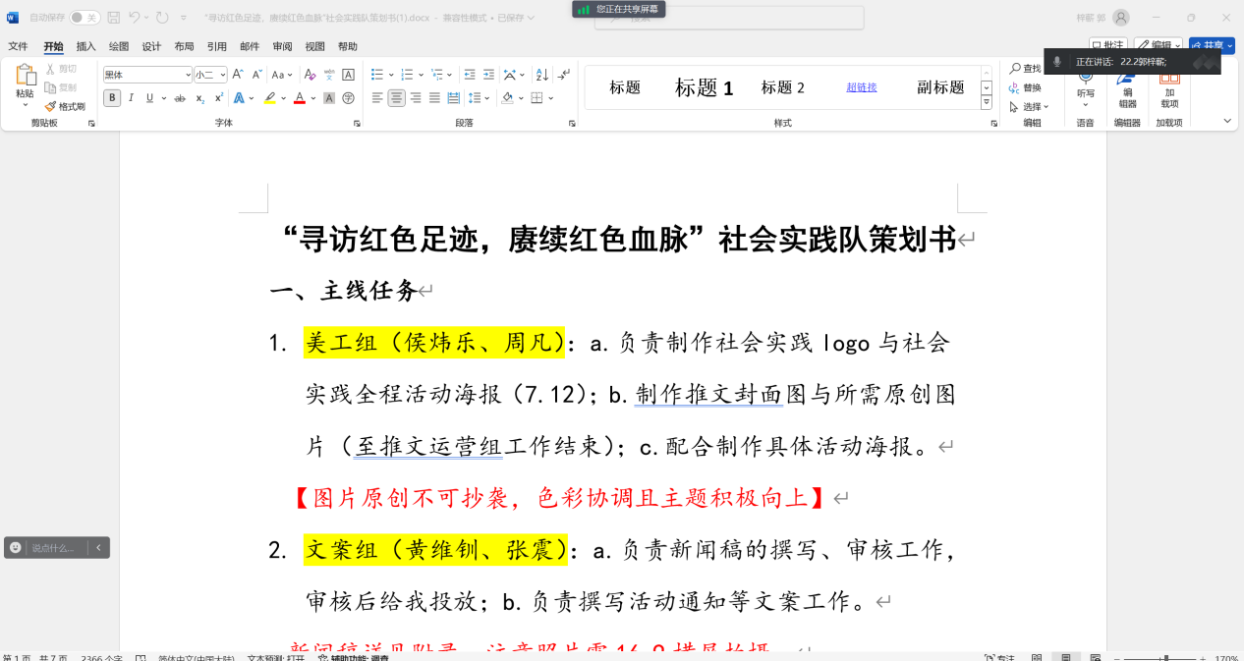Toggle Italic formatting button

click(131, 98)
